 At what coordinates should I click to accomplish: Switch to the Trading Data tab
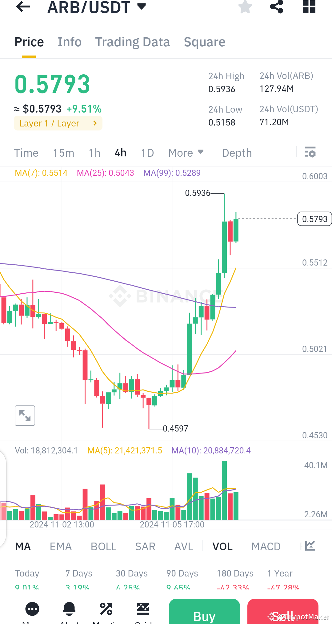click(133, 42)
